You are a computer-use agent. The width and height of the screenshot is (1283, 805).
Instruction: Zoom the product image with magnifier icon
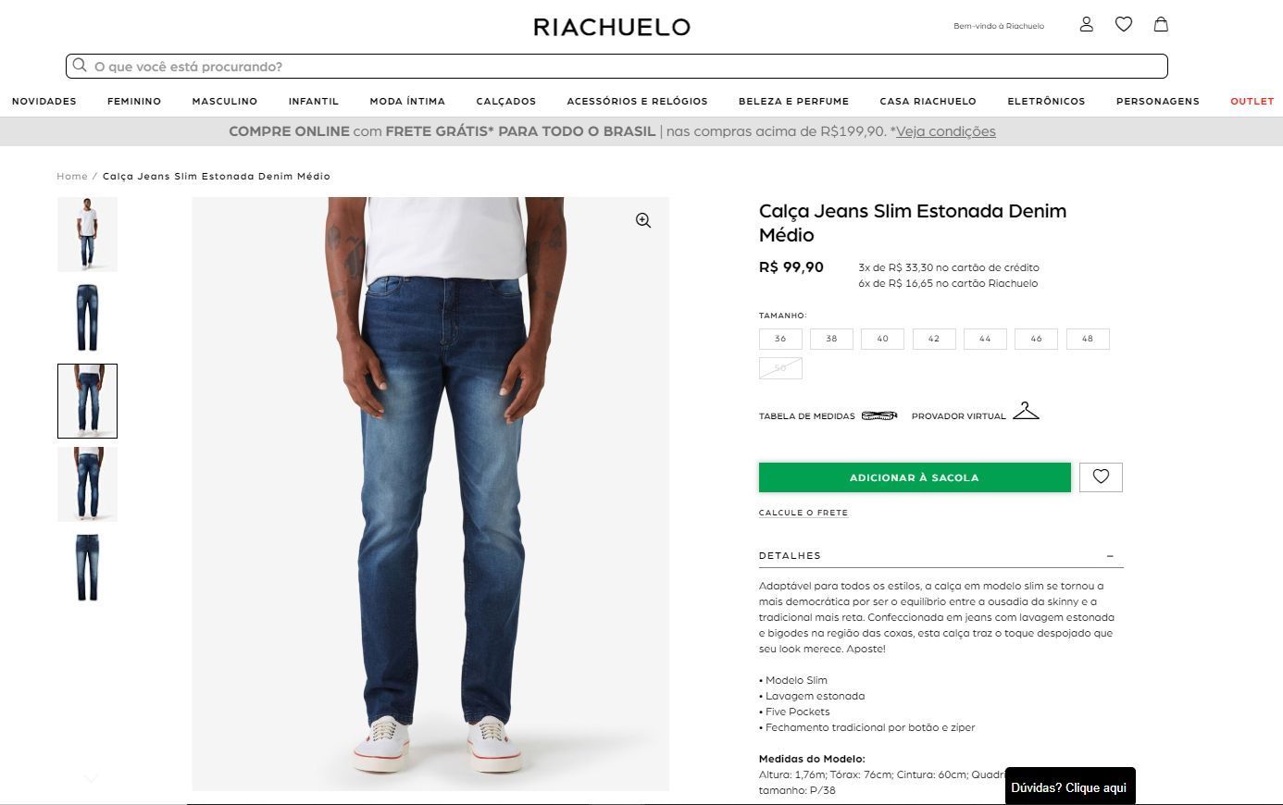point(643,220)
